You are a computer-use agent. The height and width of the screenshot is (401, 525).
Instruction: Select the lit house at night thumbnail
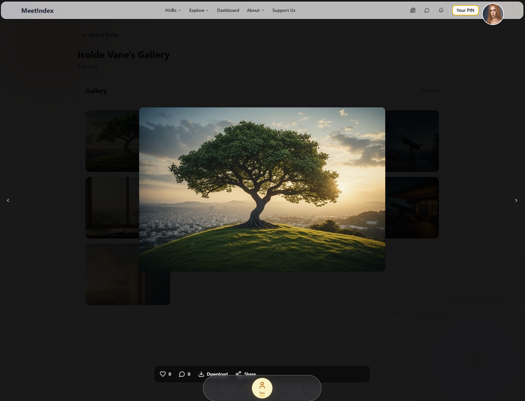pyautogui.click(x=412, y=208)
